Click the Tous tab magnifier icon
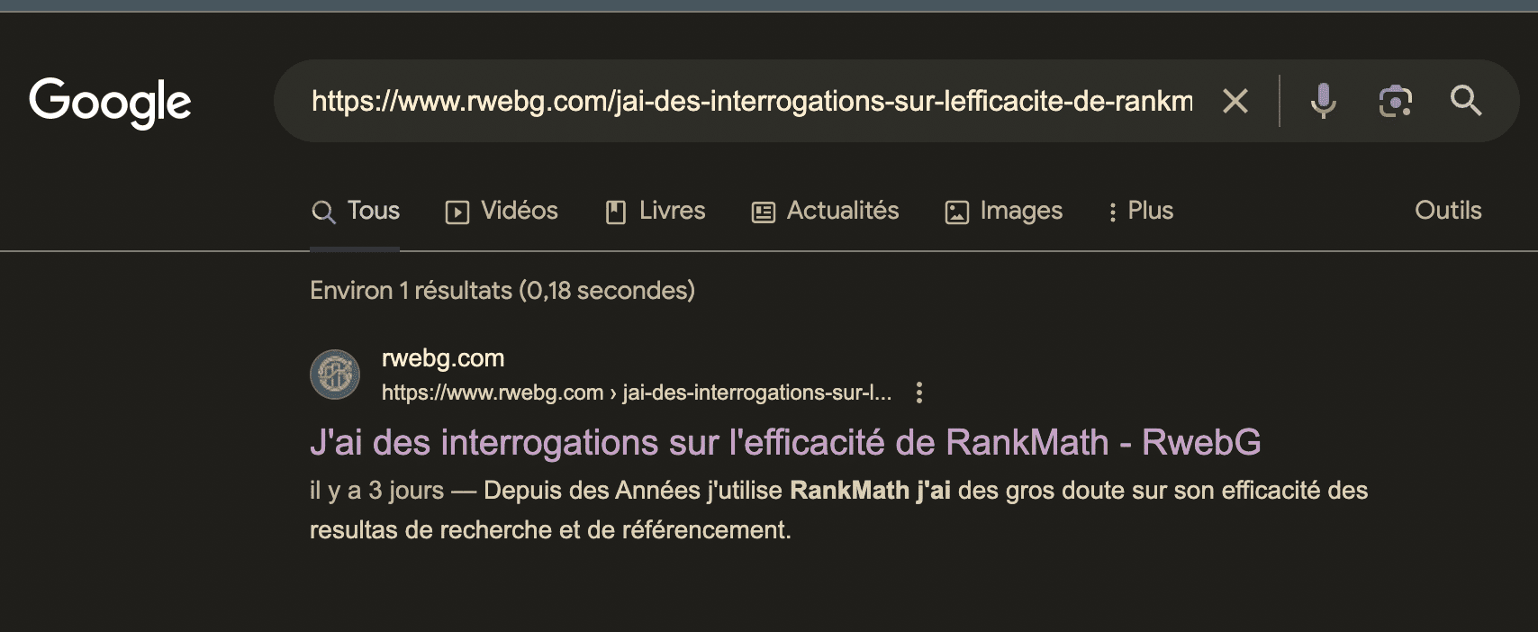Viewport: 1538px width, 632px height. (x=323, y=212)
